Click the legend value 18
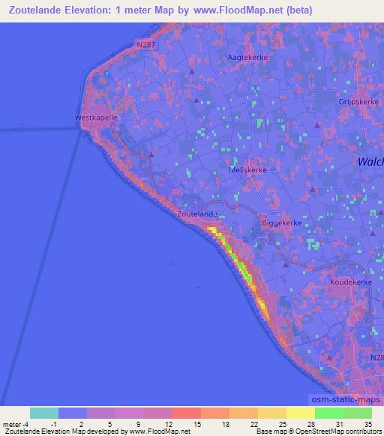The width and height of the screenshot is (384, 436). [226, 425]
